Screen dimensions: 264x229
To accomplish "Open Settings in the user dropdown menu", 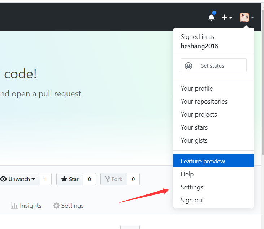I will coord(213,187).
